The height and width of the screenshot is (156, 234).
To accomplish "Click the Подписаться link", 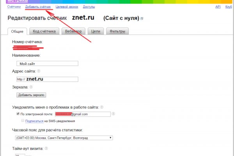I will coord(34,121).
